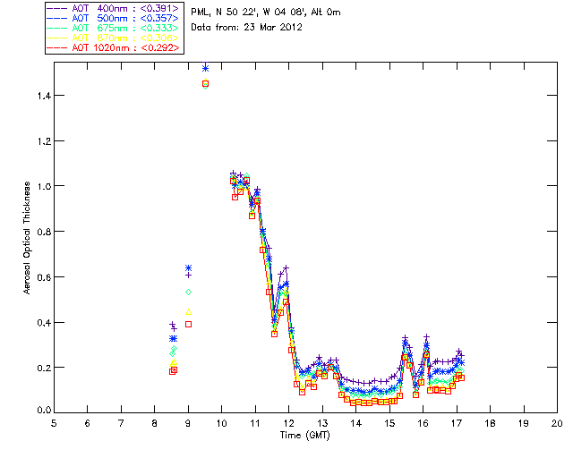Click the red square marker at 9 GMT
This screenshot has height=458, width=573.
click(x=189, y=325)
